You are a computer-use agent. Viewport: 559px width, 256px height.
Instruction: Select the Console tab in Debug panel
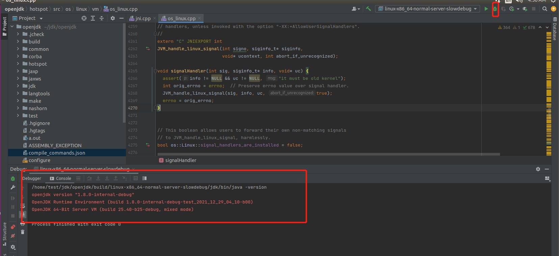click(61, 179)
